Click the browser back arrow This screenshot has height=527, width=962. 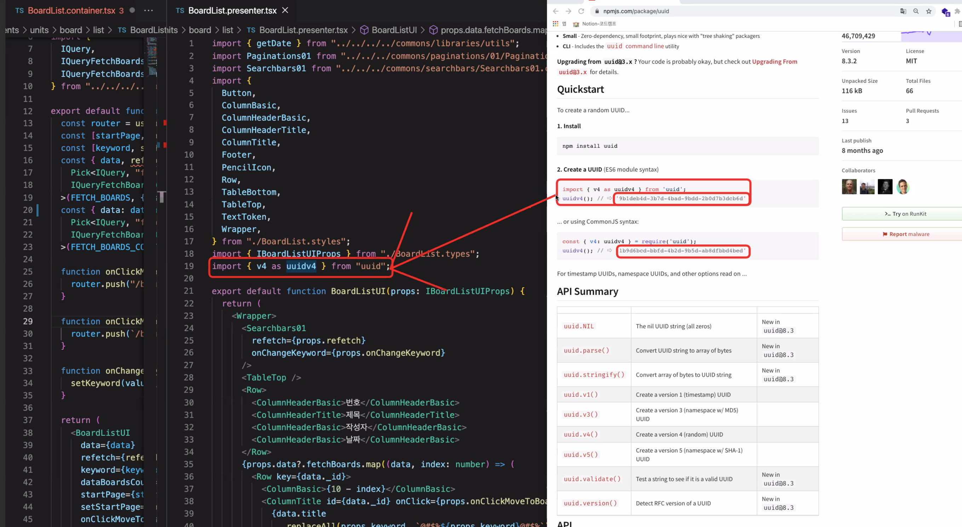555,11
